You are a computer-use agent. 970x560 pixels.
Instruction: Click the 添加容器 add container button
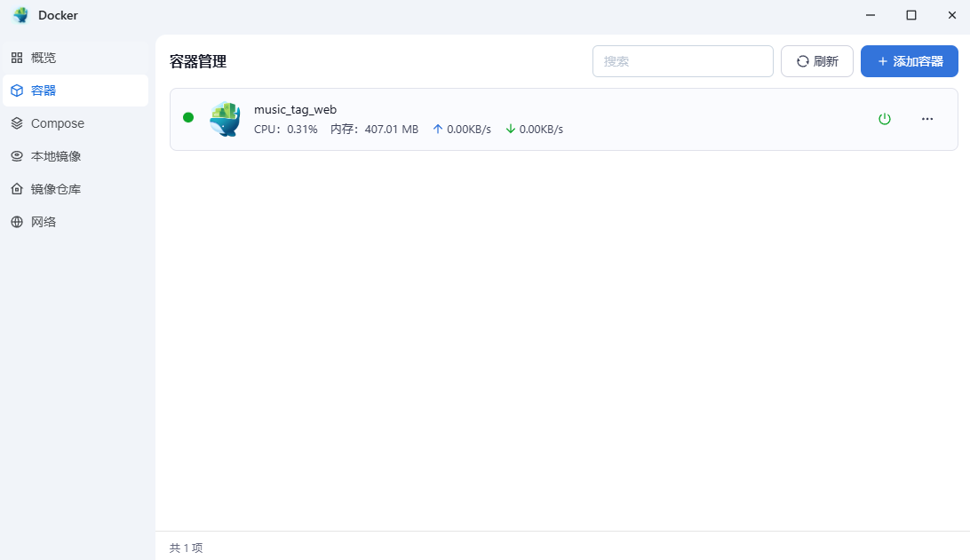(x=909, y=61)
